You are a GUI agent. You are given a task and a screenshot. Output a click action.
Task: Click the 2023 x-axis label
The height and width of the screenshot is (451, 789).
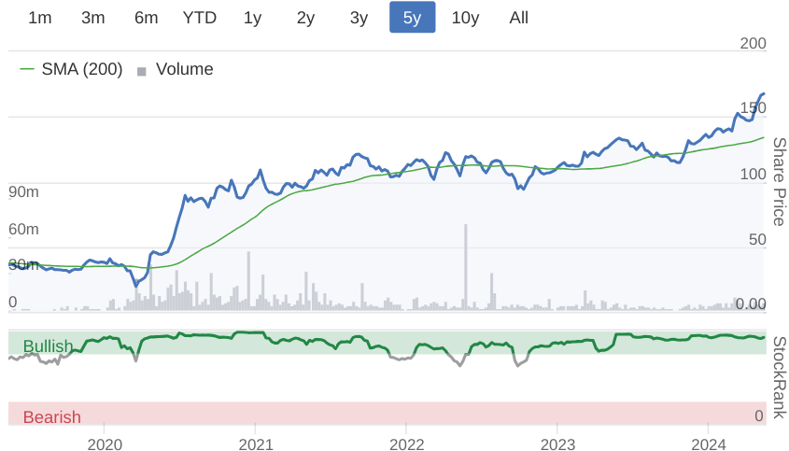pos(557,444)
